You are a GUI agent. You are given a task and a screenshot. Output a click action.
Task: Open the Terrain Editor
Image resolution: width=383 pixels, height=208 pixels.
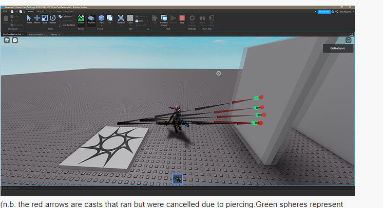click(x=81, y=19)
